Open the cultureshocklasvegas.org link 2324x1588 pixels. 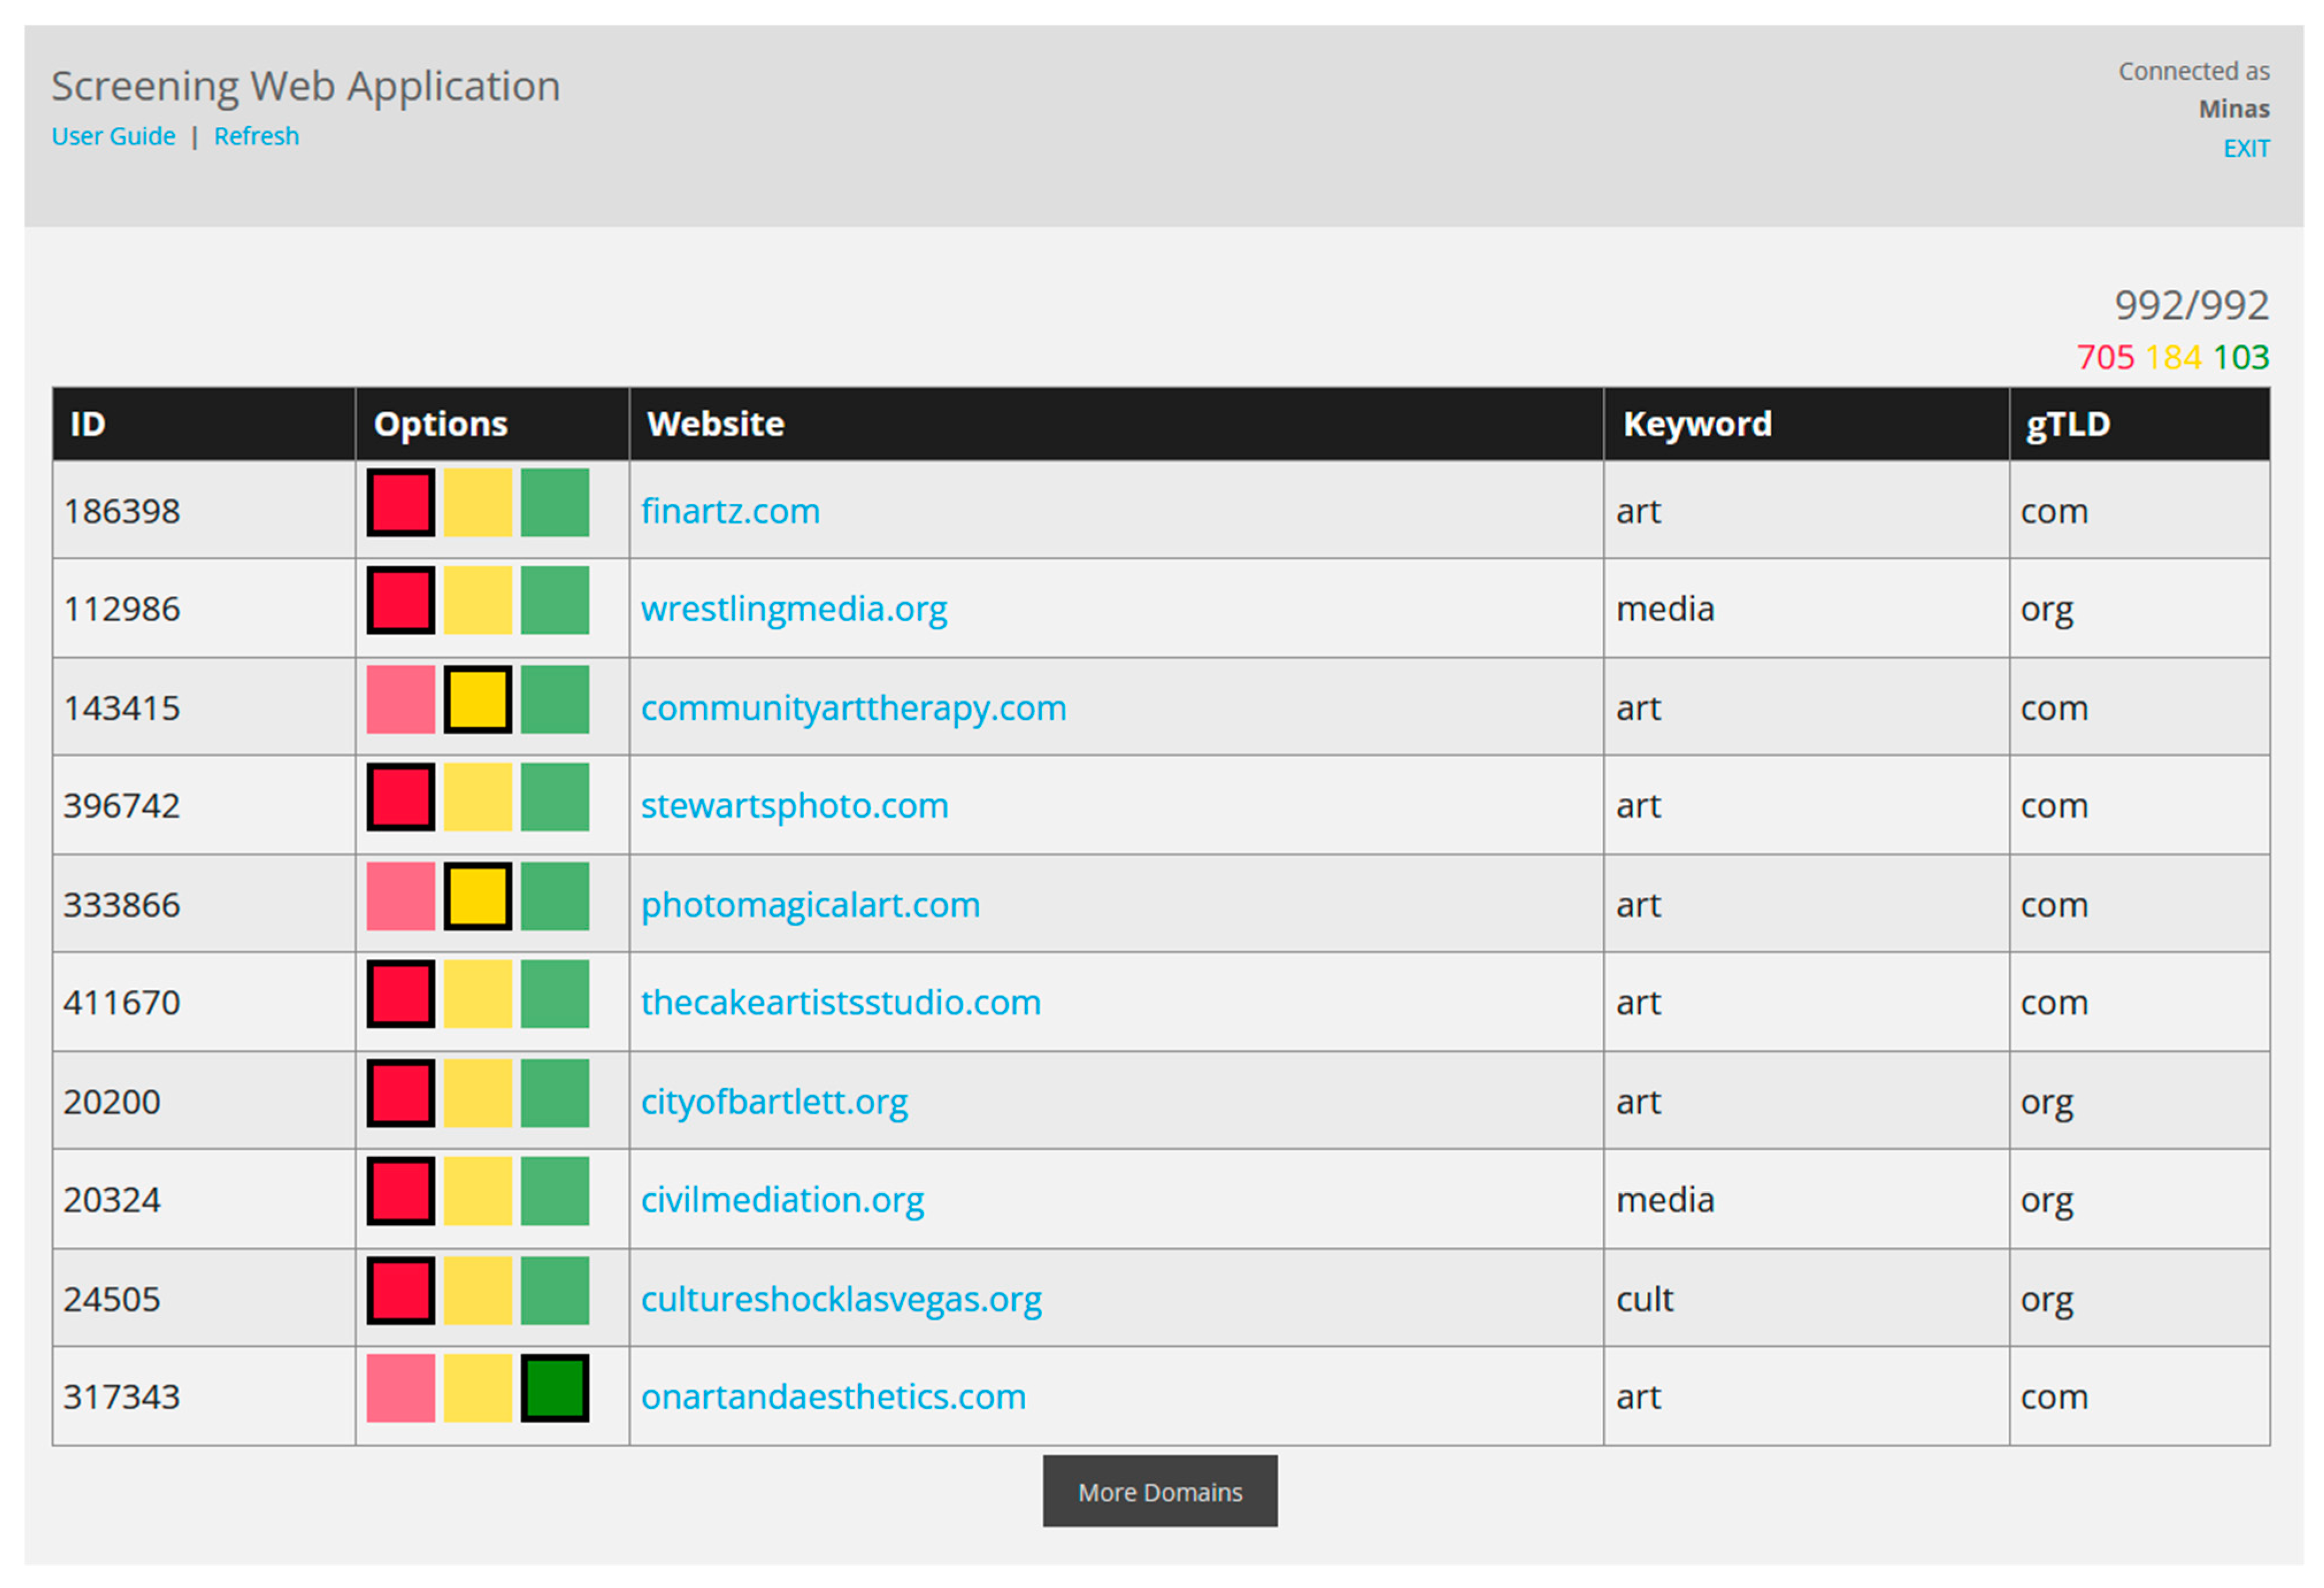click(840, 1299)
